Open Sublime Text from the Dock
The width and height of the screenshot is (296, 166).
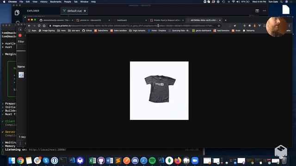[x=118, y=160]
